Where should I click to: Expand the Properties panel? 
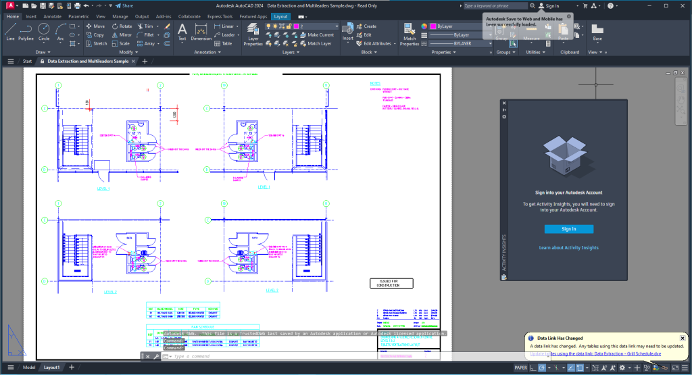(x=443, y=52)
